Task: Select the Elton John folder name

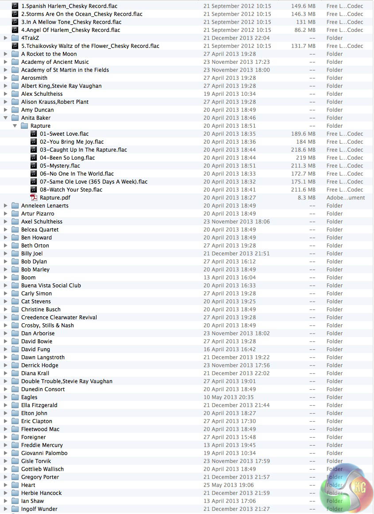Action: click(34, 413)
